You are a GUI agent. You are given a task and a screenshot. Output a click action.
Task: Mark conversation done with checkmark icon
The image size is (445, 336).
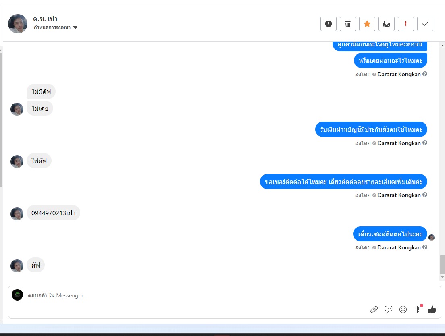[x=425, y=24]
